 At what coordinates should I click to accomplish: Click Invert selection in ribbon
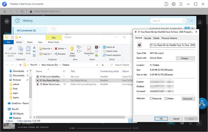pos(112,55)
